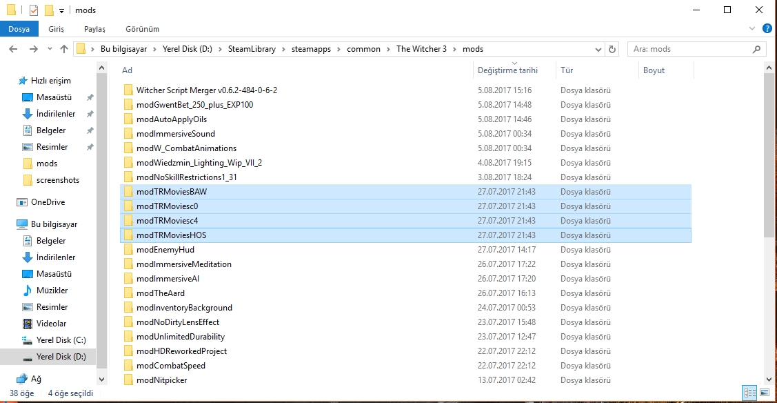This screenshot has width=777, height=403.
Task: Refresh the mods folder view
Action: pyautogui.click(x=612, y=49)
